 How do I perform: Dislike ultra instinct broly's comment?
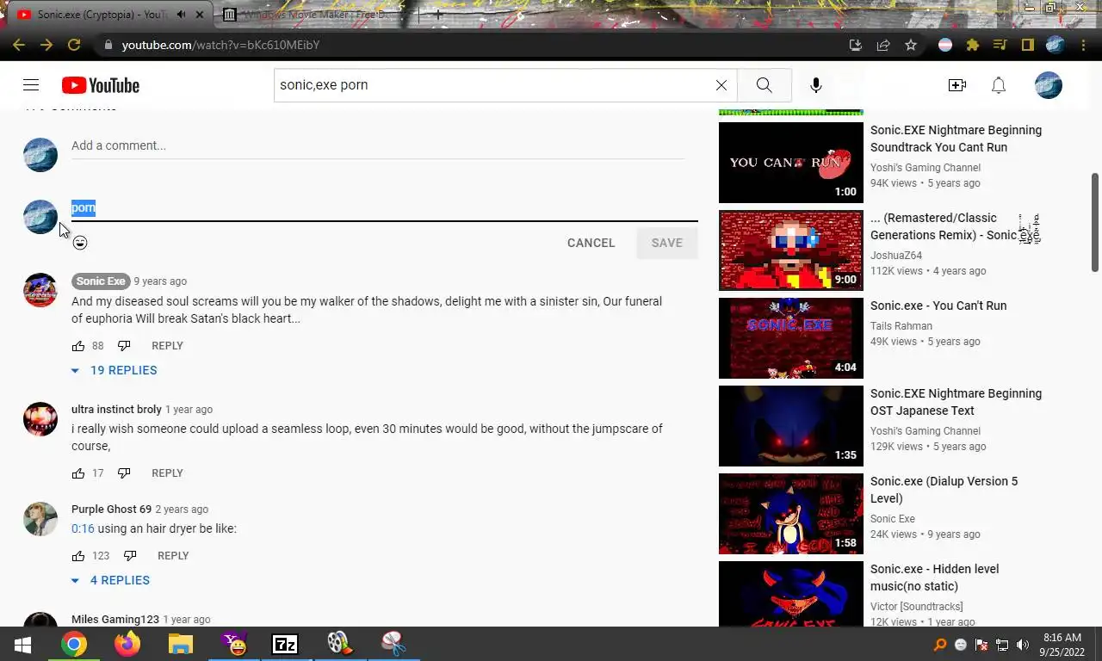124,473
